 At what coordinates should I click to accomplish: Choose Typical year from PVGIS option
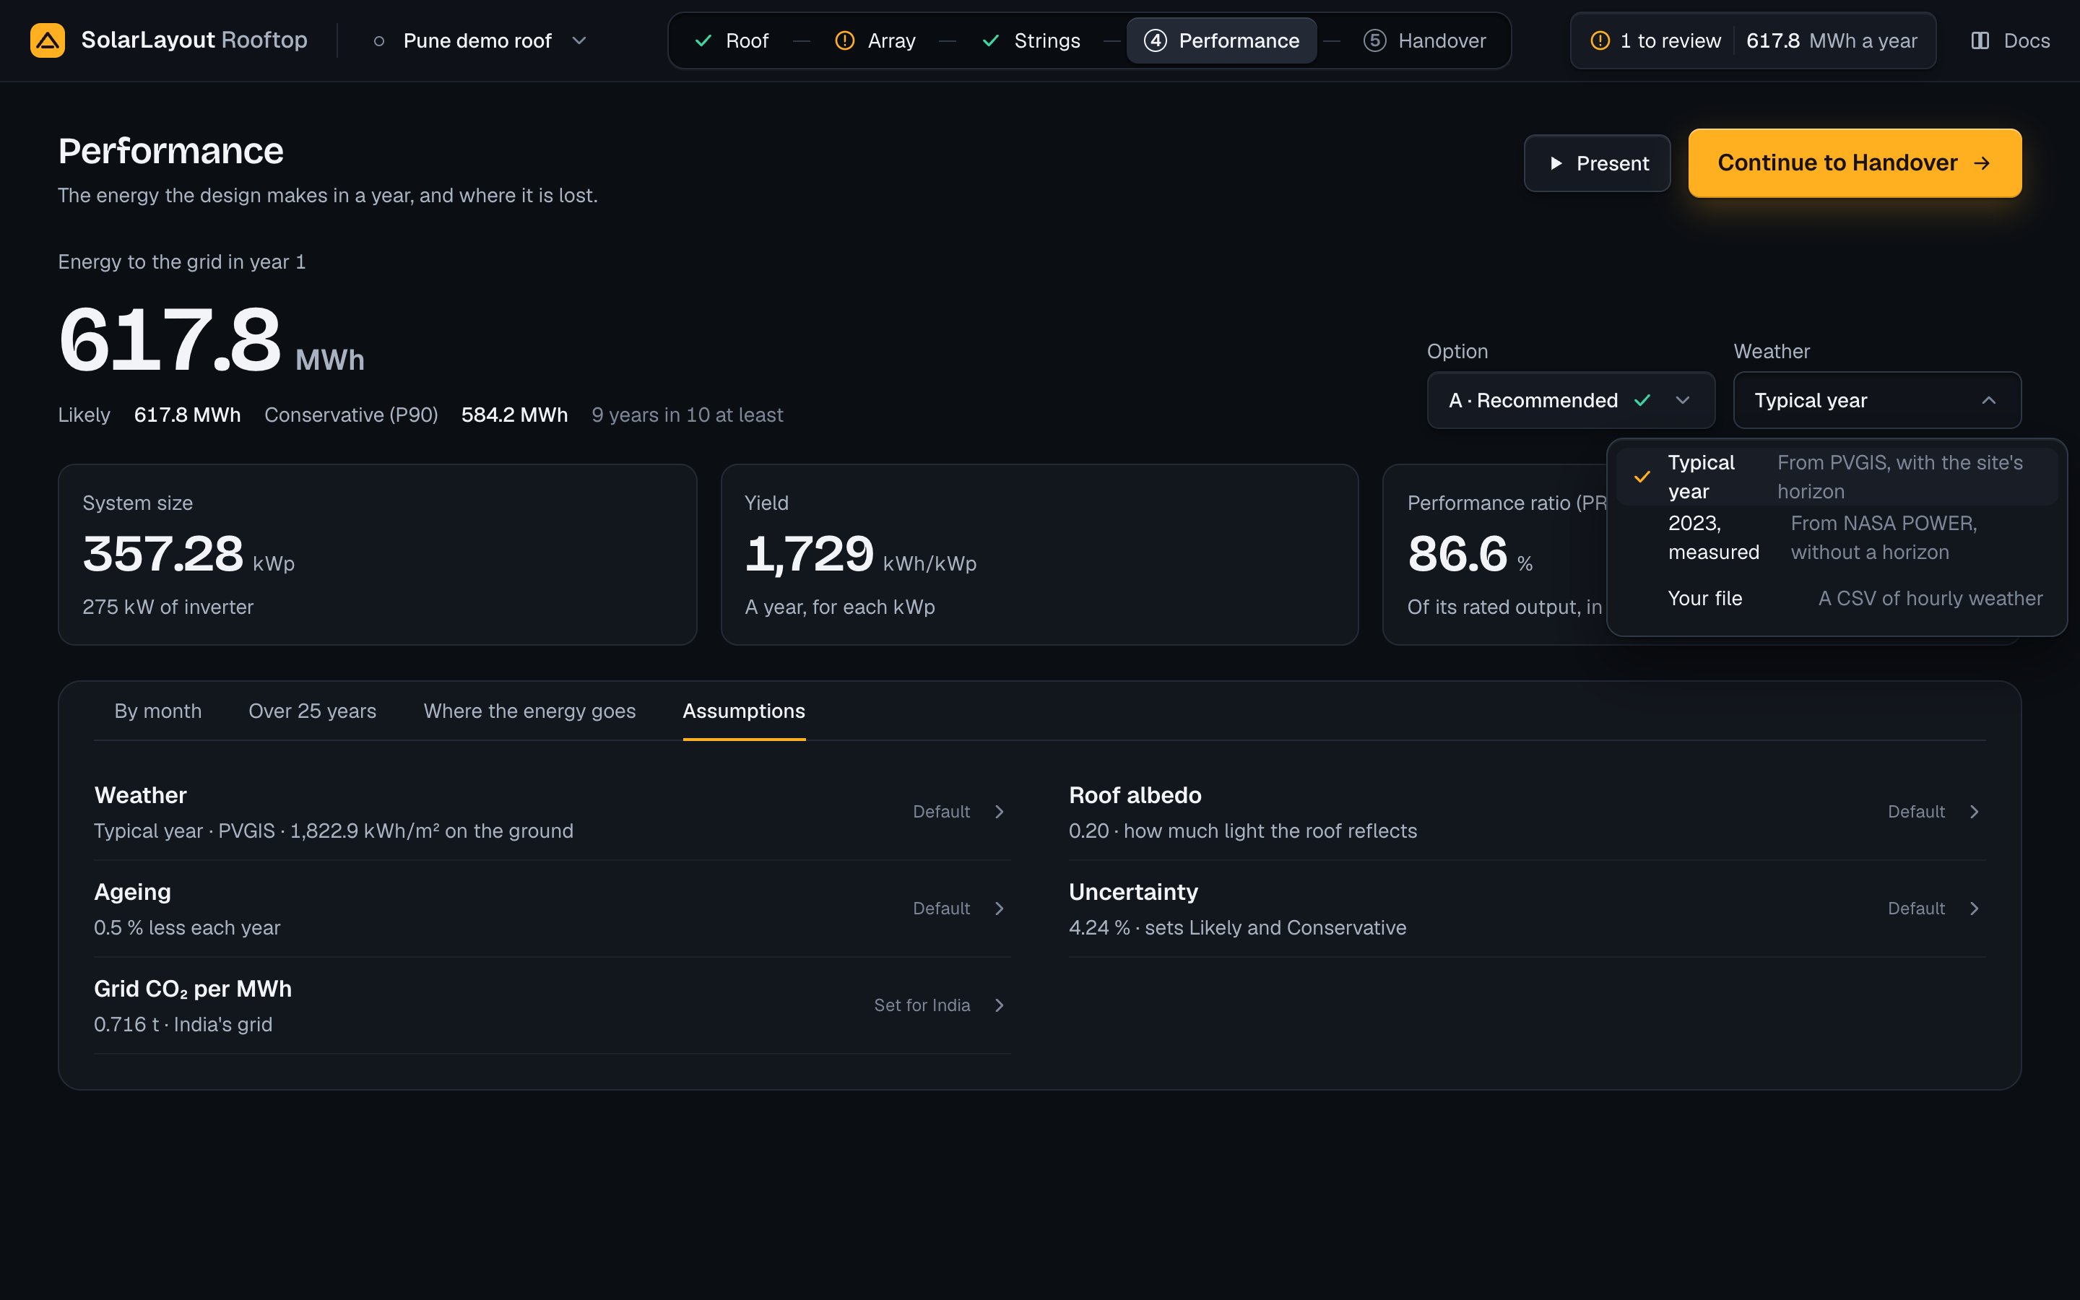(x=1836, y=477)
